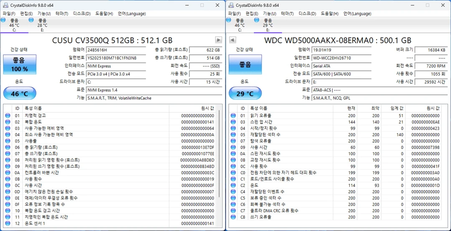Screen dimensions: 451x231
Task: Click 표준 field NVM Express 1.4
Action: pos(154,90)
